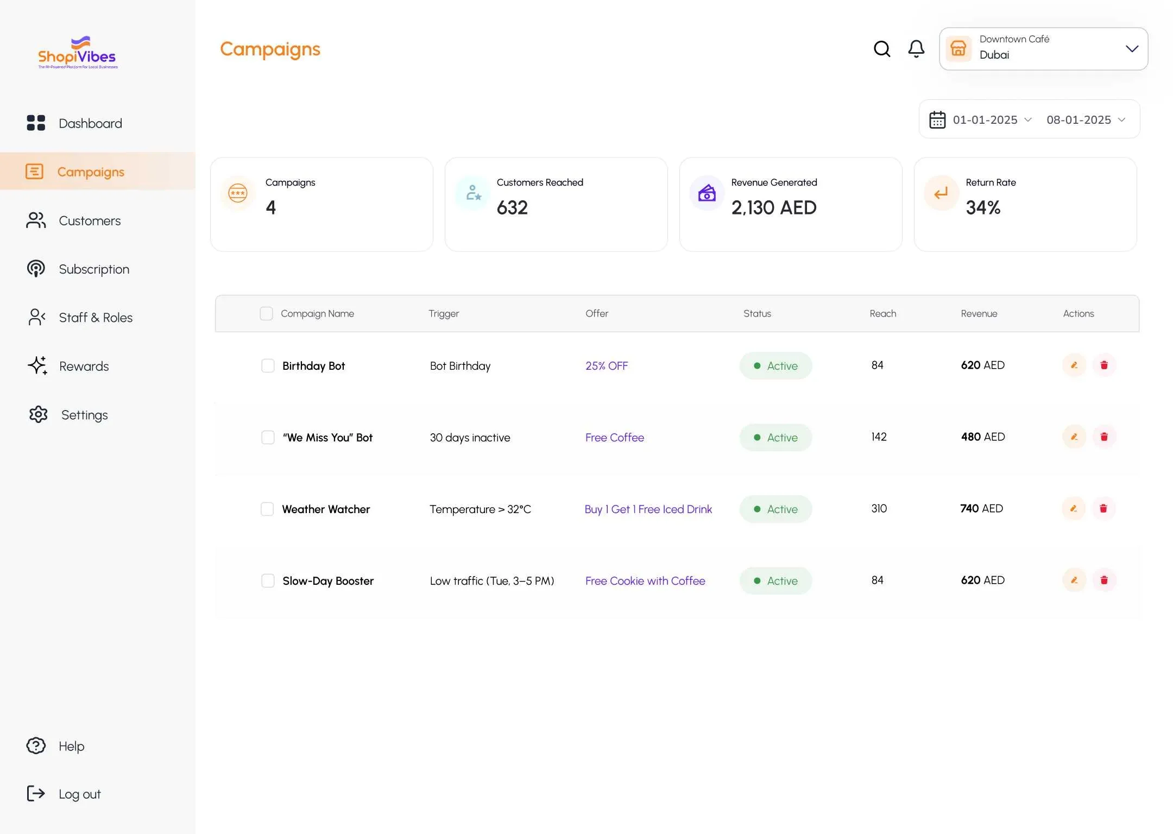Click the Help label in sidebar
Image resolution: width=1173 pixels, height=834 pixels.
(x=72, y=746)
